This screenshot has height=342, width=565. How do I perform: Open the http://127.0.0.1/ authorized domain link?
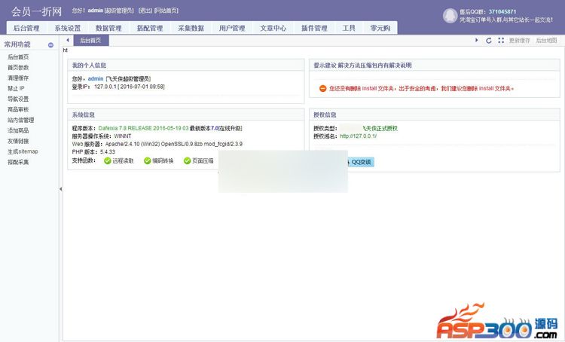[358, 136]
